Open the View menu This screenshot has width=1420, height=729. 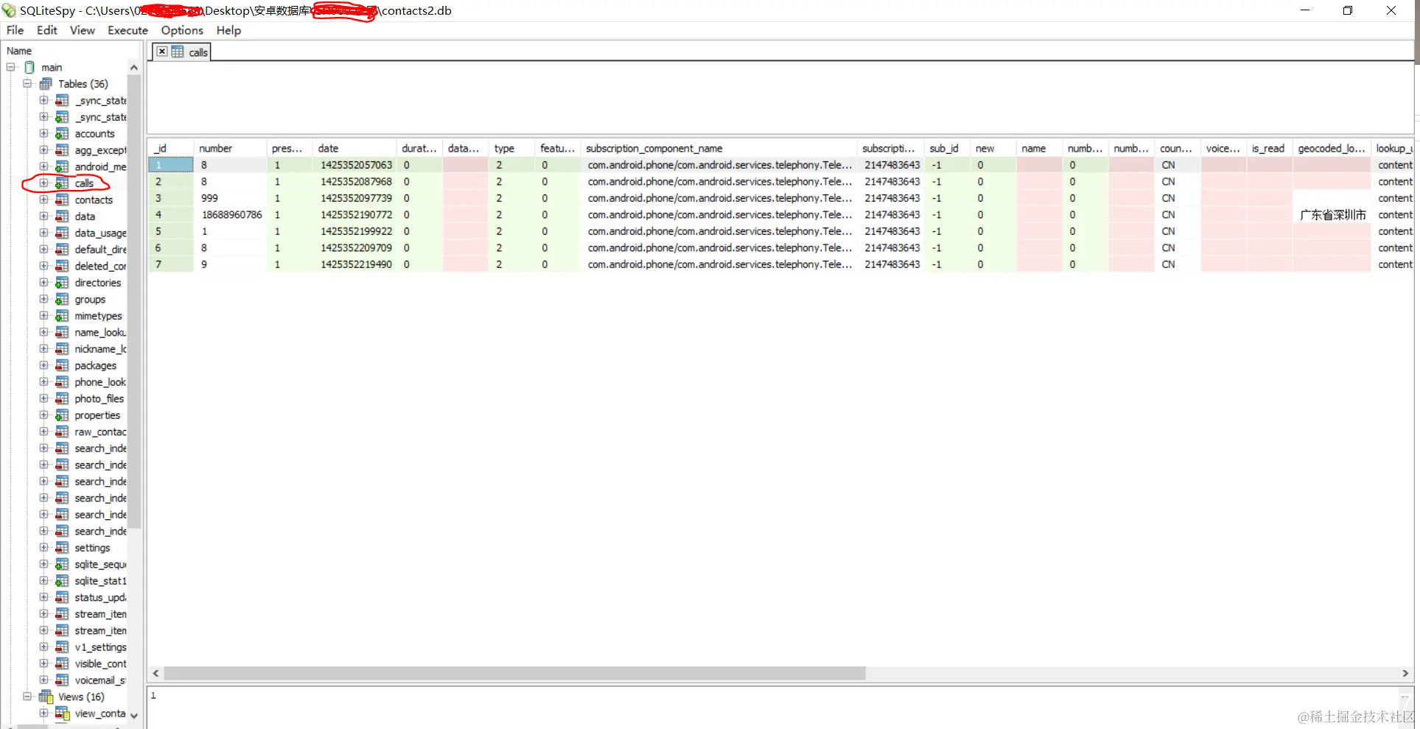point(83,30)
